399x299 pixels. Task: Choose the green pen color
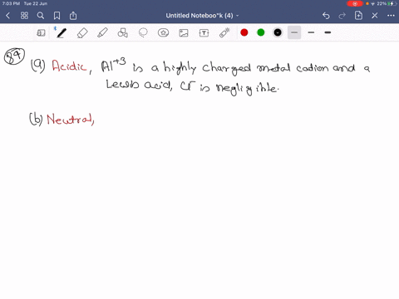(x=261, y=32)
